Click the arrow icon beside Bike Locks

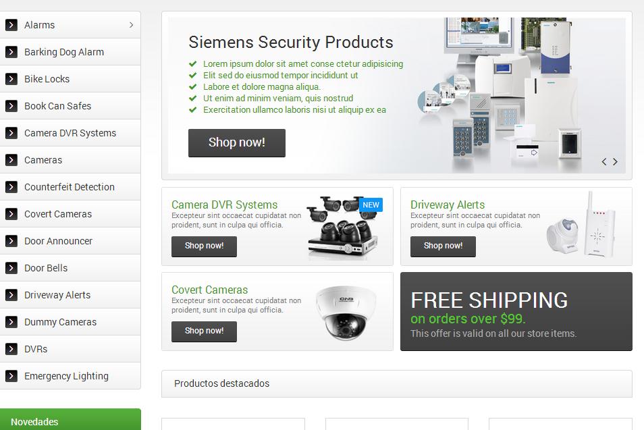pos(11,79)
